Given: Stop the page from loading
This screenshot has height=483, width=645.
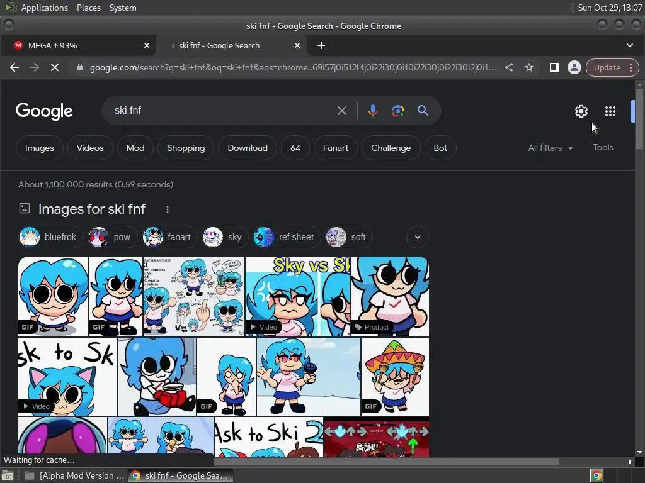Looking at the screenshot, I should click(55, 67).
